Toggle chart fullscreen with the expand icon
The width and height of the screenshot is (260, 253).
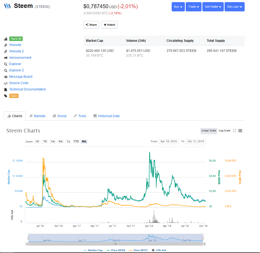(234, 131)
